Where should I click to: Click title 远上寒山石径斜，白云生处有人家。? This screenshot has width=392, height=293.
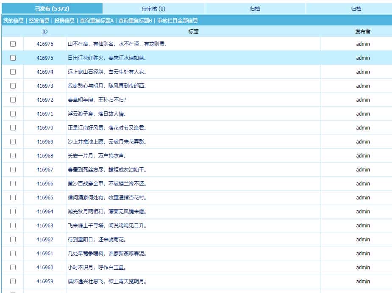point(107,72)
